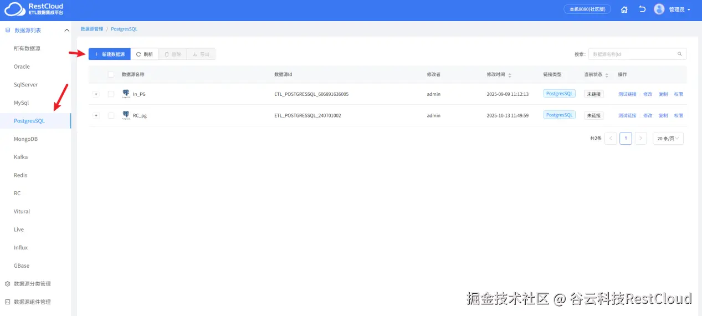Expand the RC_pg row details
This screenshot has height=316, width=702.
point(96,115)
